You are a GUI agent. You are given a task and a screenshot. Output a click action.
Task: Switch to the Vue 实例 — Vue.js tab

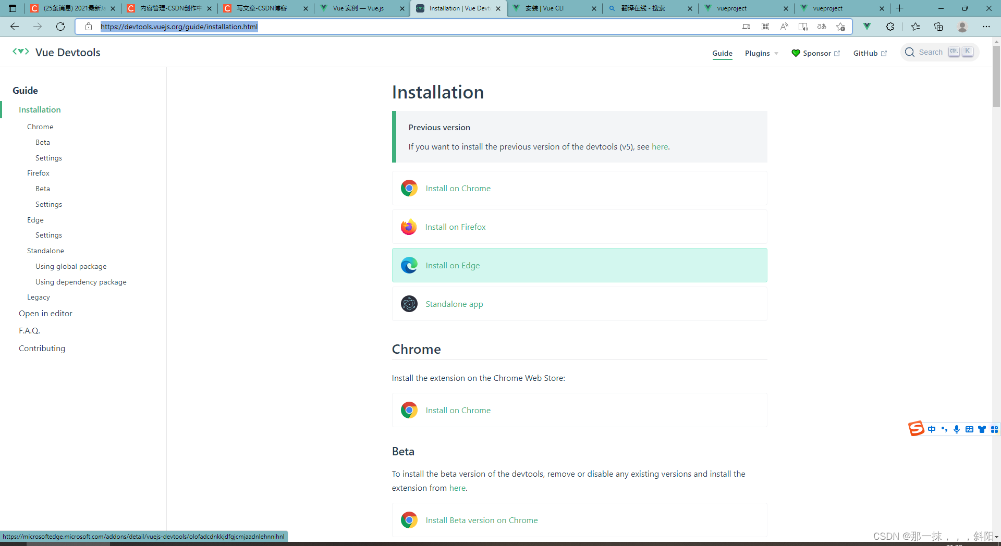pyautogui.click(x=362, y=8)
